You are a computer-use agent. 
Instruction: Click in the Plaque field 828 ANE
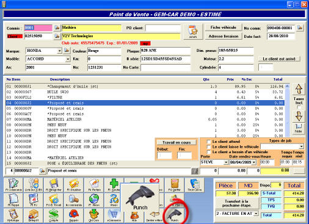click(165, 51)
